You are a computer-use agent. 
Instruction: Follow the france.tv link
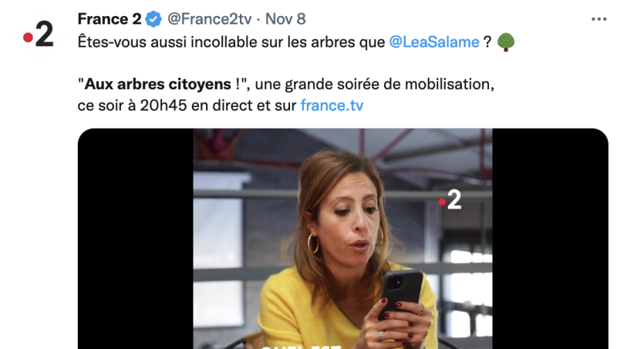click(332, 106)
